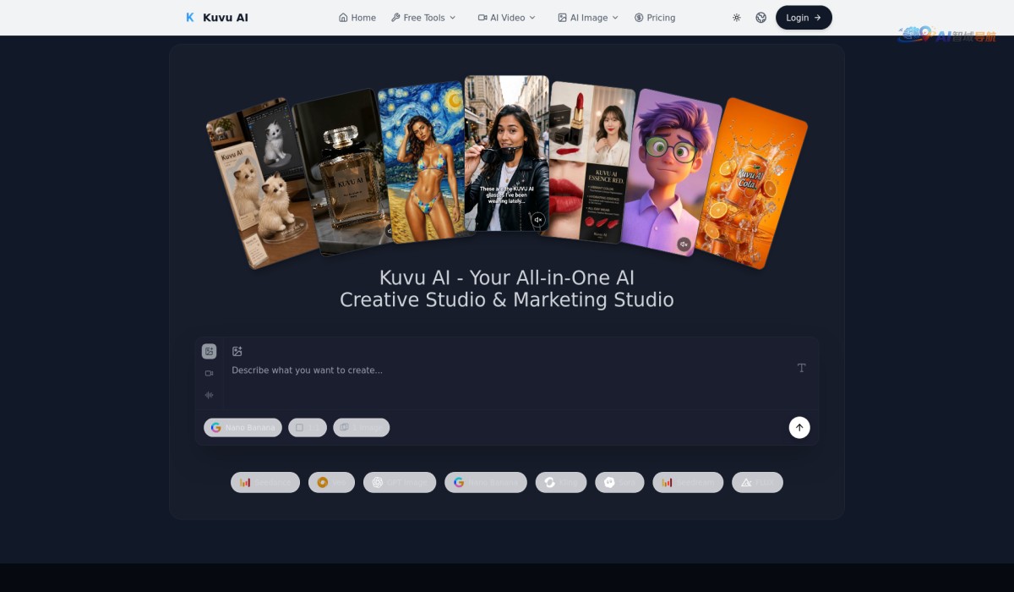Open the Starry Night bikini showcase card
The height and width of the screenshot is (592, 1014).
click(422, 162)
